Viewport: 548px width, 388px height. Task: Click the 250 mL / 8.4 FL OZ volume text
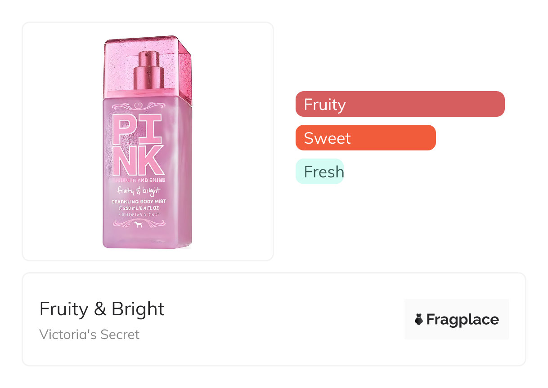pos(139,208)
